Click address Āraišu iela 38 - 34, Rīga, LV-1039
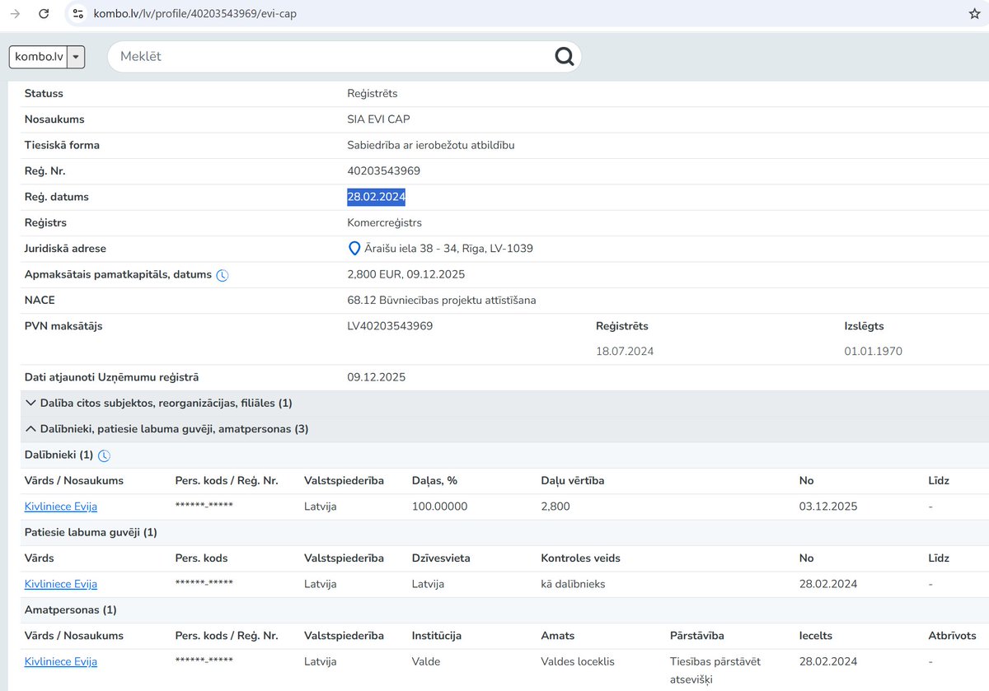The height and width of the screenshot is (691, 989). (448, 248)
